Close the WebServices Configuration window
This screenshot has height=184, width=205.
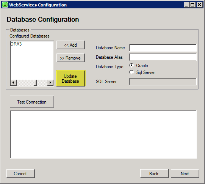click(199, 5)
